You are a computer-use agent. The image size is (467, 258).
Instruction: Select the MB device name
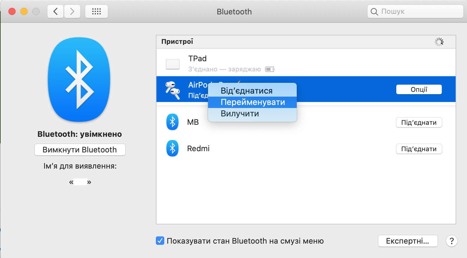pyautogui.click(x=193, y=122)
